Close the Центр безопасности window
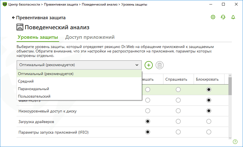Image resolution: width=243 pixels, height=147 pixels. click(x=236, y=4)
